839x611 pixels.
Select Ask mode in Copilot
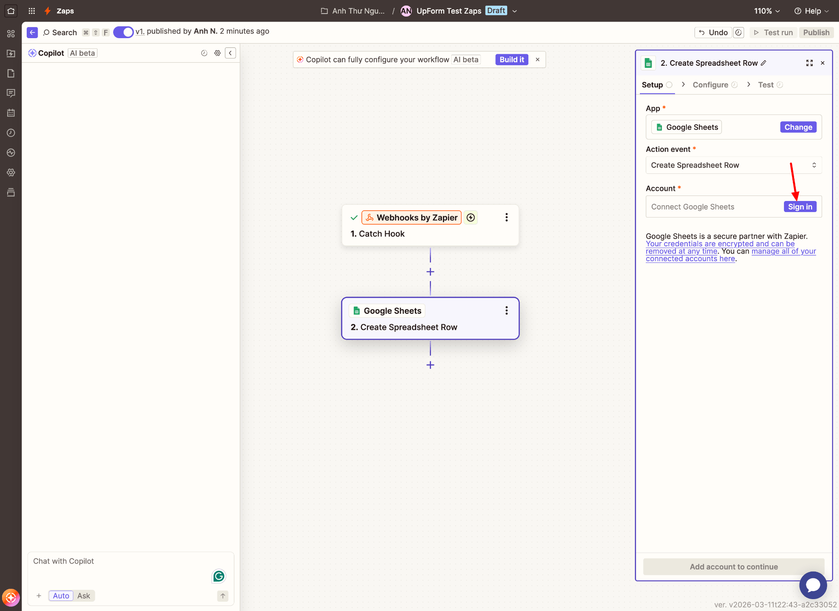point(83,596)
